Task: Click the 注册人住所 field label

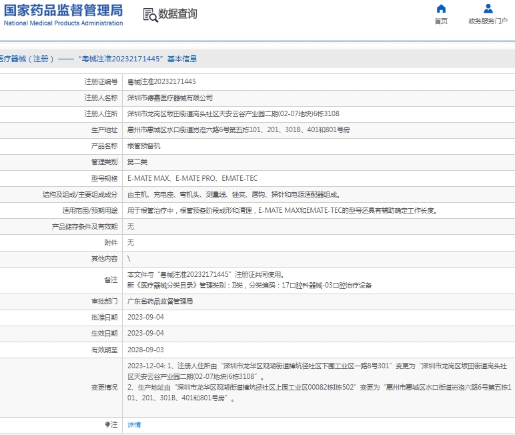Action: pos(101,113)
